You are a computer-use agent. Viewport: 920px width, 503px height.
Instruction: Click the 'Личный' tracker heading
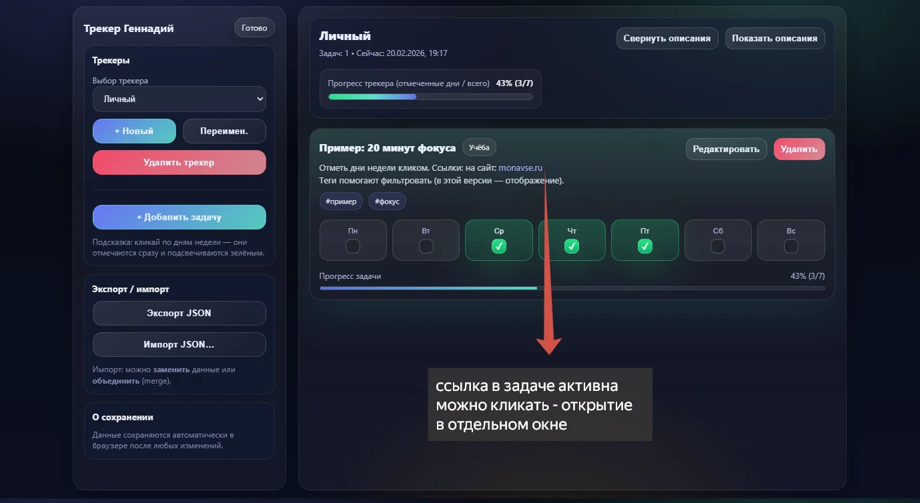pyautogui.click(x=345, y=36)
